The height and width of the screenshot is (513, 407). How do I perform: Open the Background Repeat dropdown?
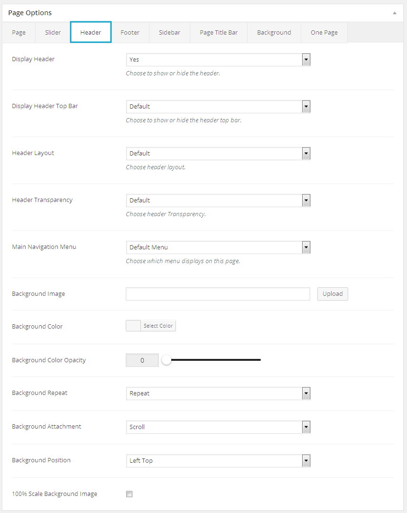pos(218,394)
